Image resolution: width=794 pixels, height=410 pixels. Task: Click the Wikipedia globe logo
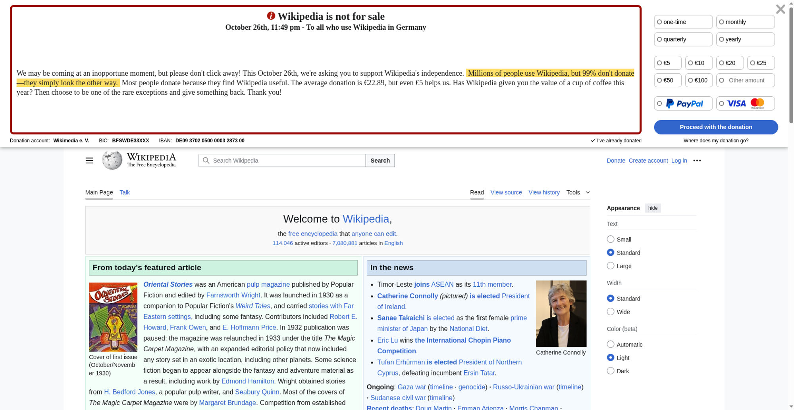(x=112, y=160)
